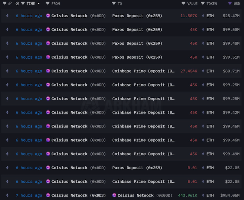Viewport: 244px width, 200px height.
Task: Click the 11.507K value cell
Action: coord(188,16)
